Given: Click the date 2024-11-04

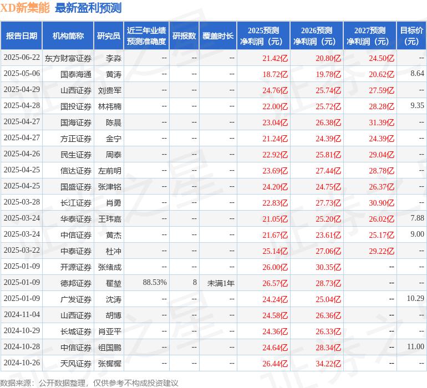Looking at the screenshot, I should 22,314.
